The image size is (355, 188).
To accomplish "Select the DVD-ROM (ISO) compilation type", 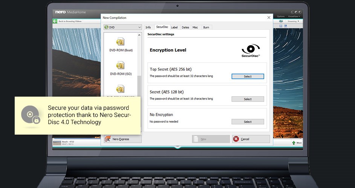I will point(121,68).
